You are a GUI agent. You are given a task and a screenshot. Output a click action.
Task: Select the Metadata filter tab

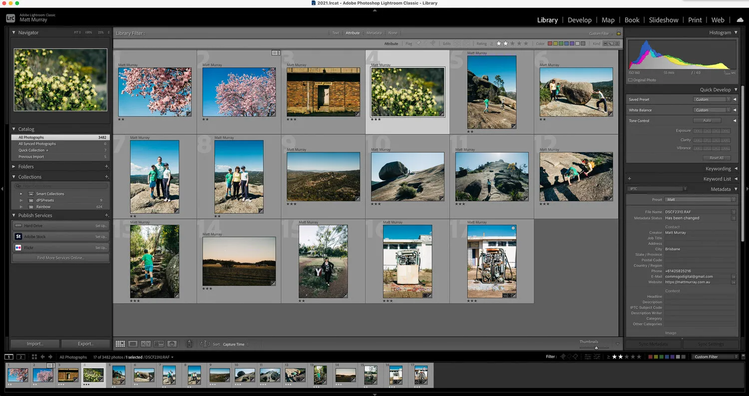[x=374, y=33]
